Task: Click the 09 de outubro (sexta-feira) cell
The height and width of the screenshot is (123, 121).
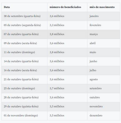Action: pyautogui.click(x=25, y=43)
